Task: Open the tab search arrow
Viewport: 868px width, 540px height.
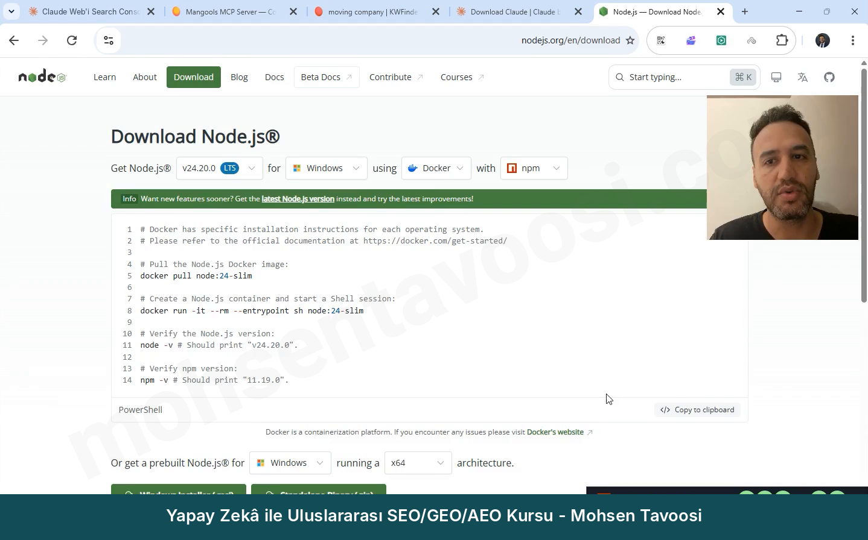Action: [11, 11]
